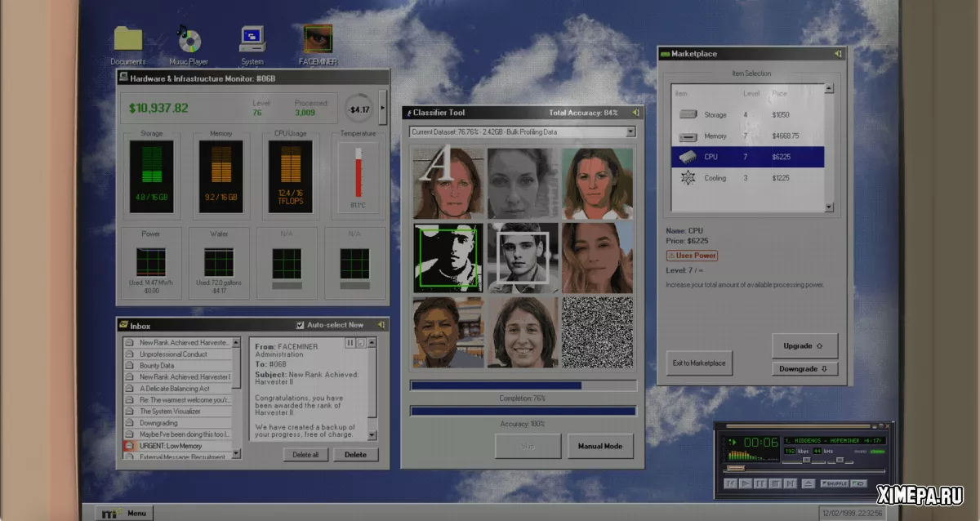Click the speaker icon in Marketplace title bar
Viewport: 980px width, 521px height.
pyautogui.click(x=838, y=54)
